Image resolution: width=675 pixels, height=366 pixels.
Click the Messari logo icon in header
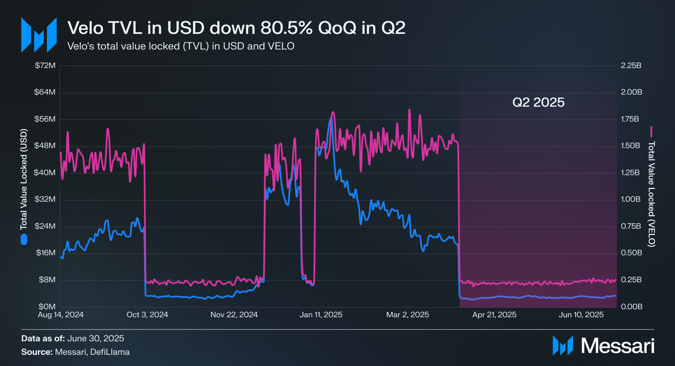tap(39, 35)
